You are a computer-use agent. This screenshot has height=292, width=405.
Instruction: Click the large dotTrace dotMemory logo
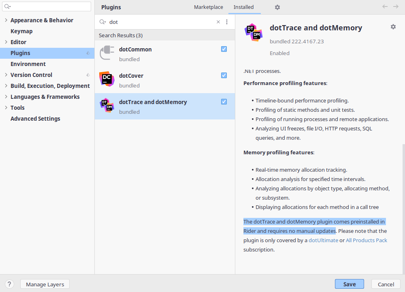pyautogui.click(x=254, y=32)
